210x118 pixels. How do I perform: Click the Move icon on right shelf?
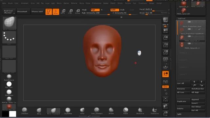(x=165, y=106)
